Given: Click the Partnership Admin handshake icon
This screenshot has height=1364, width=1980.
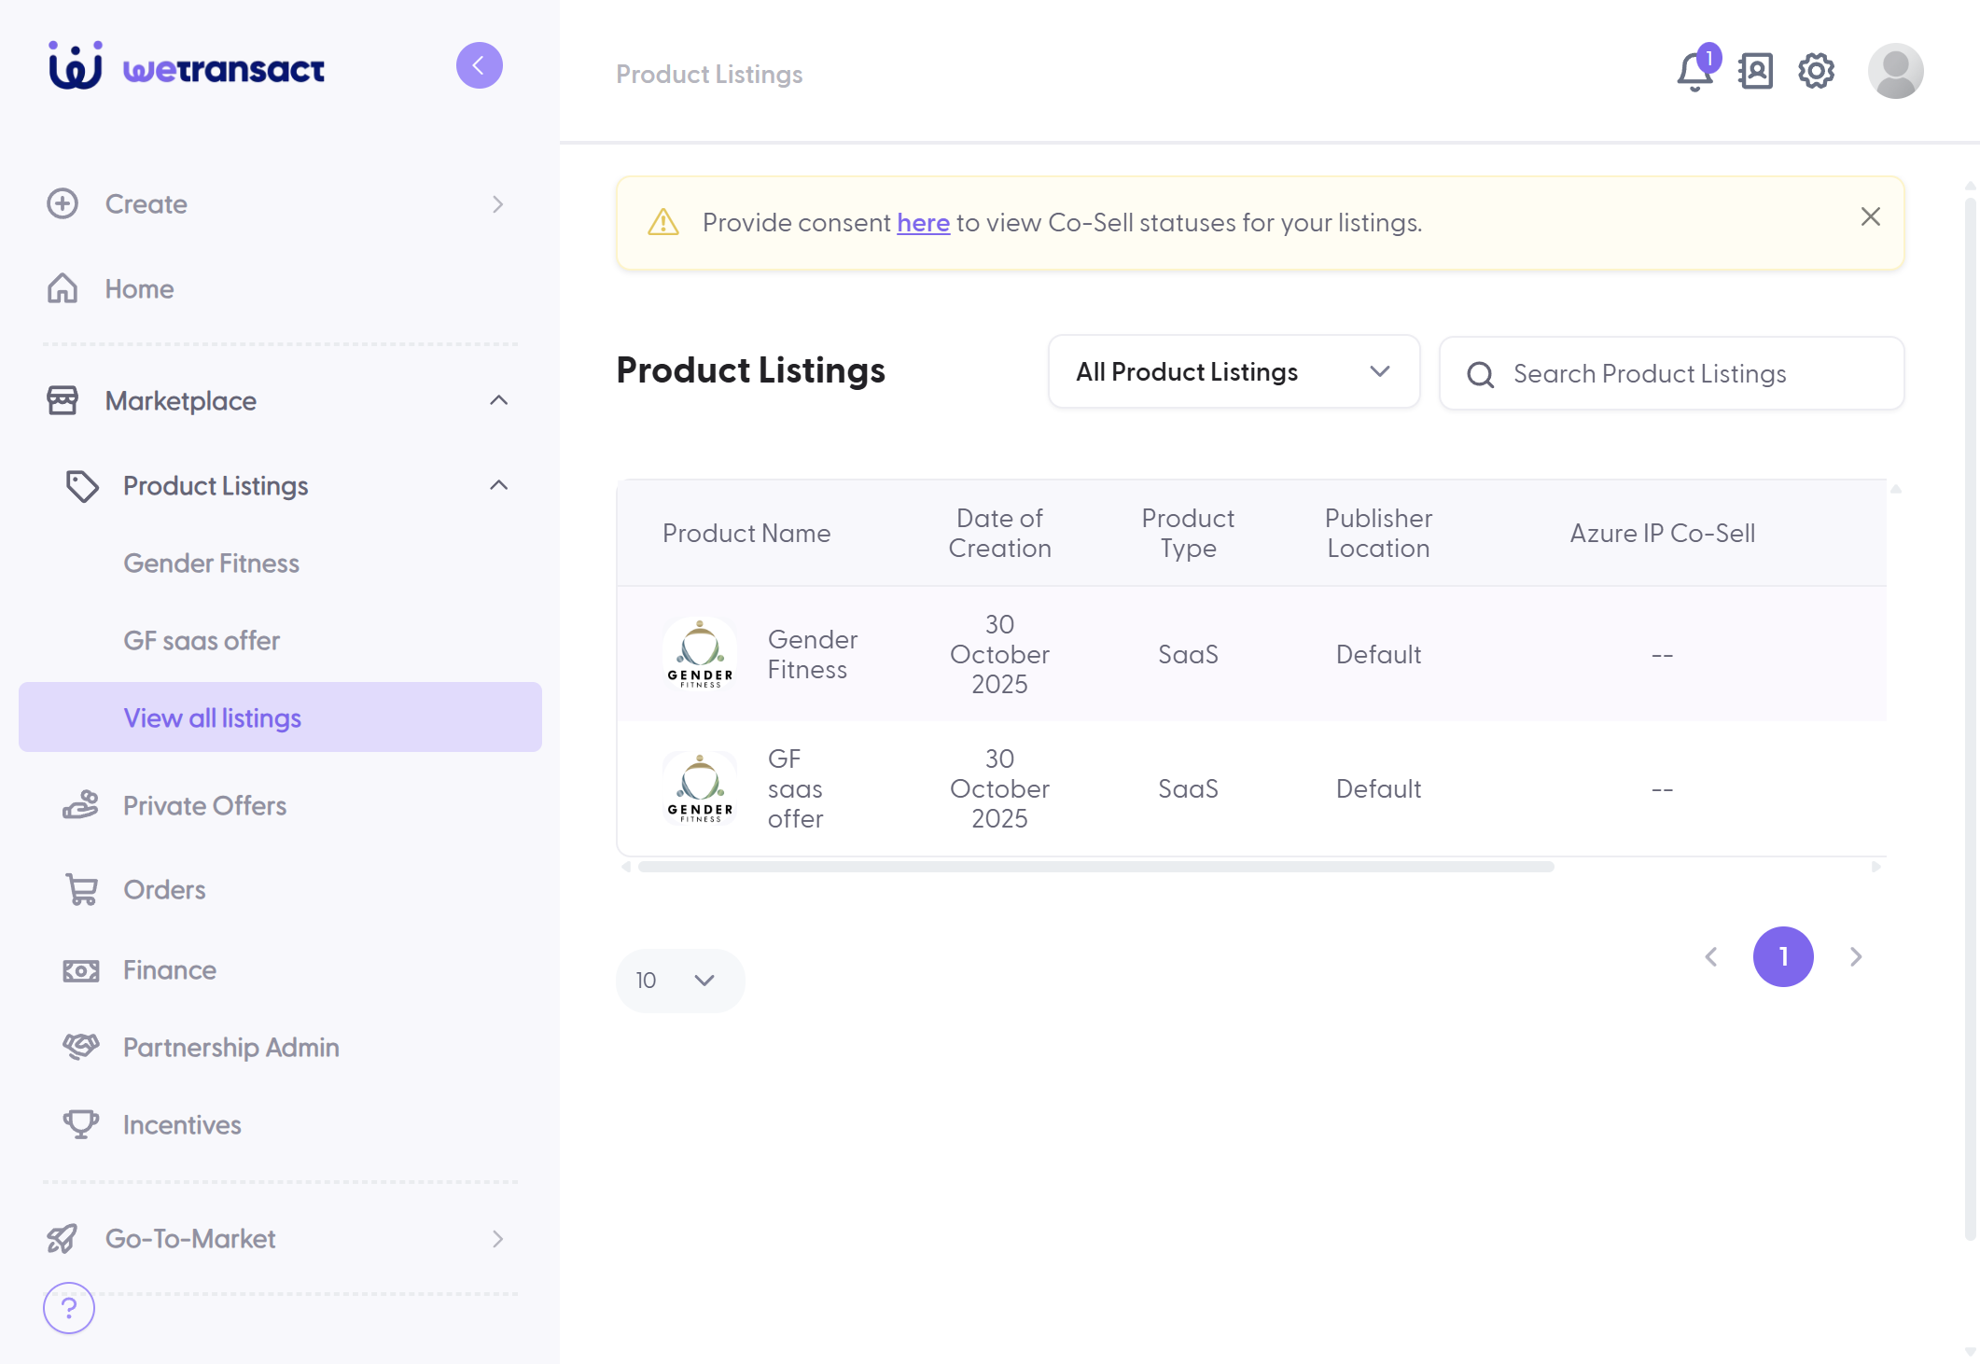Looking at the screenshot, I should click(x=81, y=1047).
